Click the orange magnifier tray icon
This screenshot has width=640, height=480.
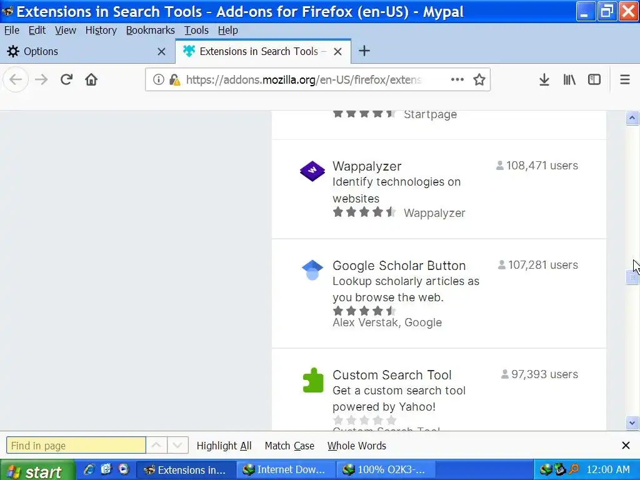pos(574,469)
